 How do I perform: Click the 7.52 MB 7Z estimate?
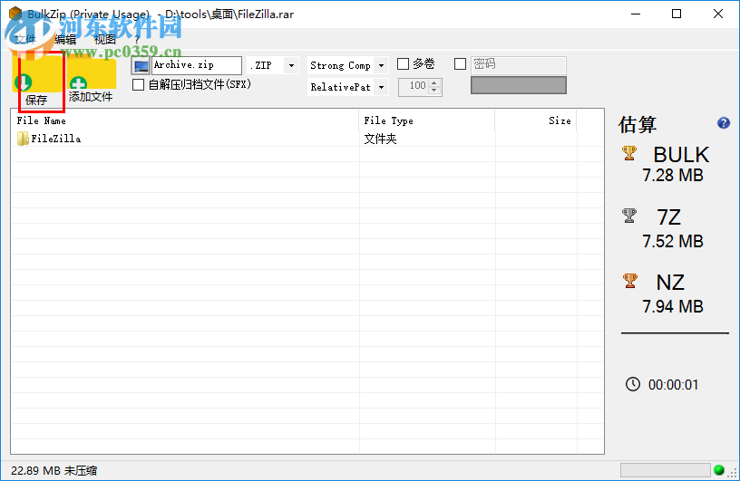(673, 241)
